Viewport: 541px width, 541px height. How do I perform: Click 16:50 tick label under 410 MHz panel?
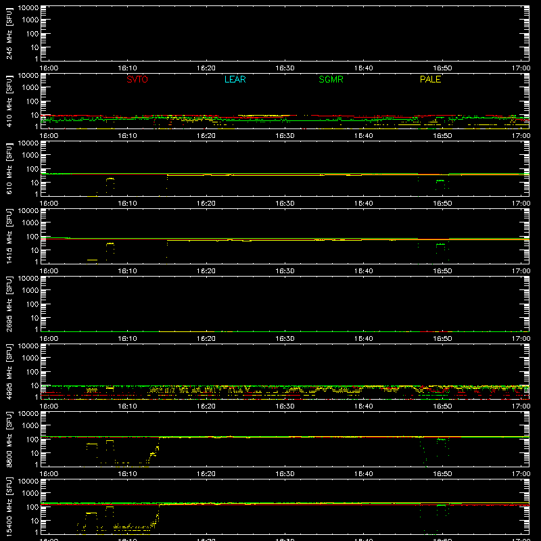(x=442, y=136)
